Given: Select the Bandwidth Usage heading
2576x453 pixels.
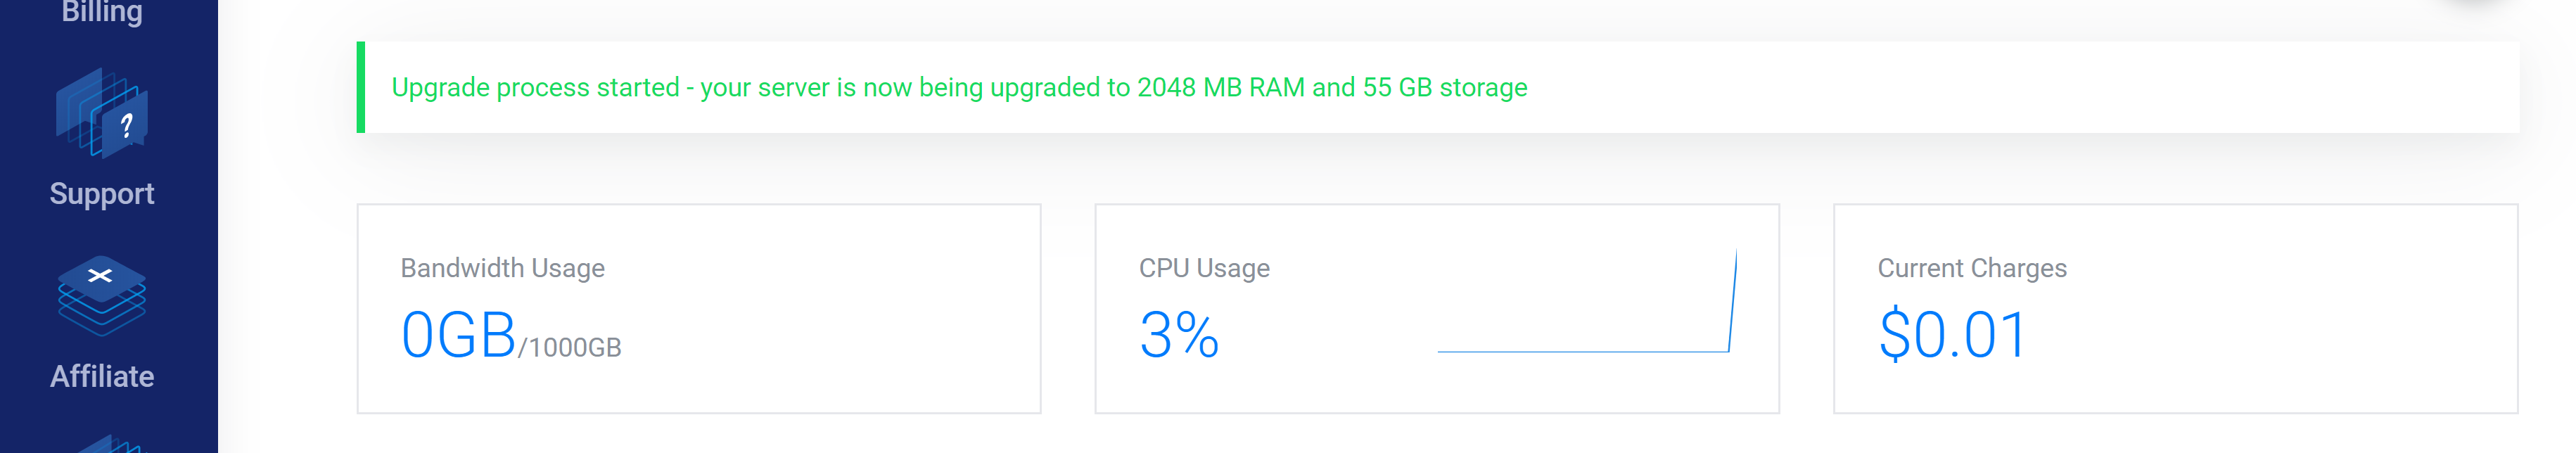Looking at the screenshot, I should click(x=502, y=268).
